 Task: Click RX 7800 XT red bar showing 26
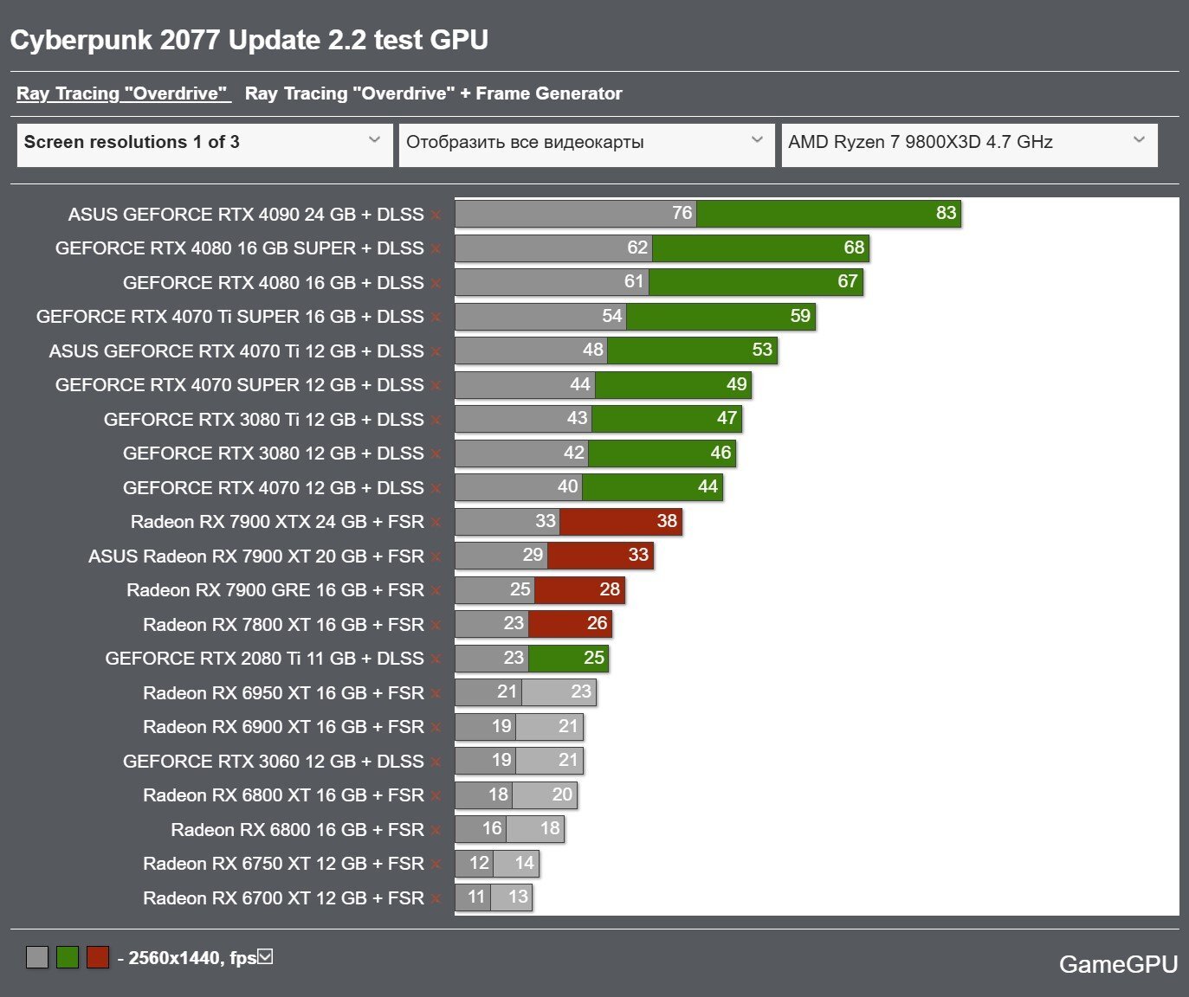571,623
